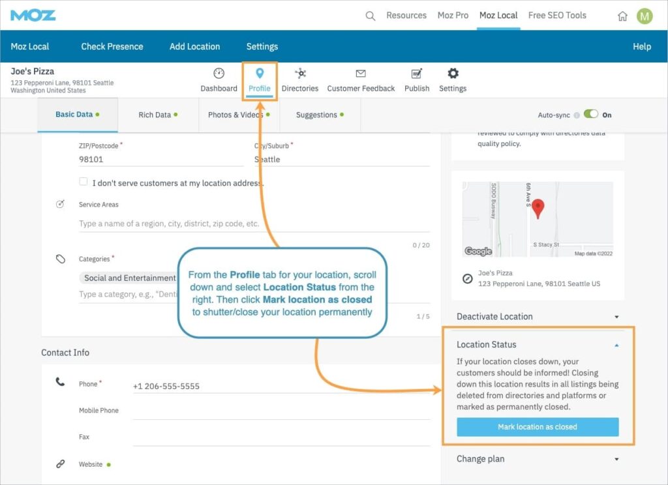Screen dimensions: 668x485
Task: Click the Auto-sync info circle icon
Action: point(577,115)
